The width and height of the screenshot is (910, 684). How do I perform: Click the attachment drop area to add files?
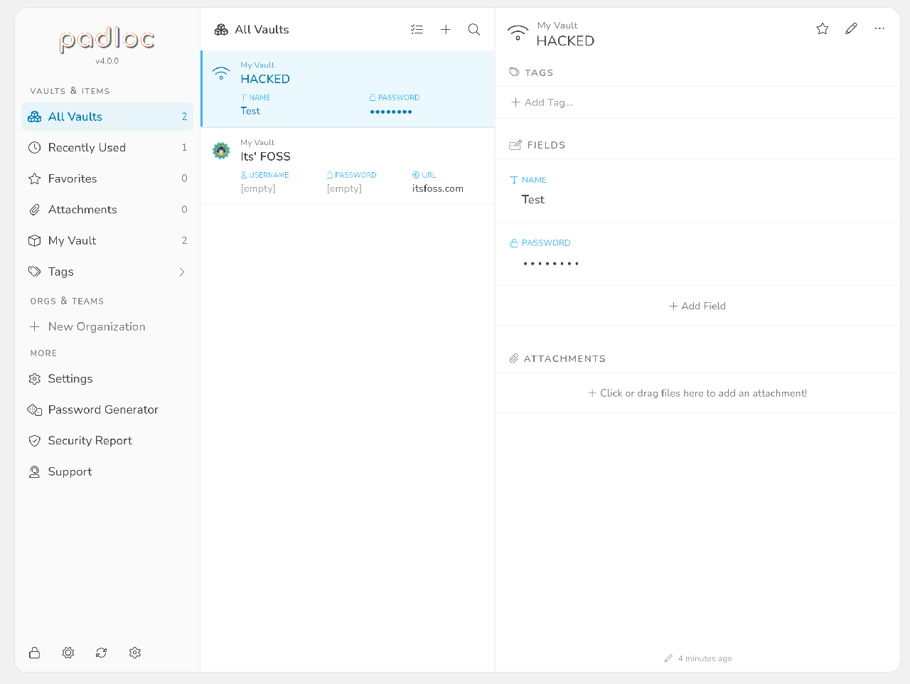coord(697,393)
